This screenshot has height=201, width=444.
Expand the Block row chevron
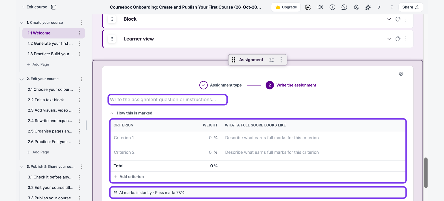point(389,19)
